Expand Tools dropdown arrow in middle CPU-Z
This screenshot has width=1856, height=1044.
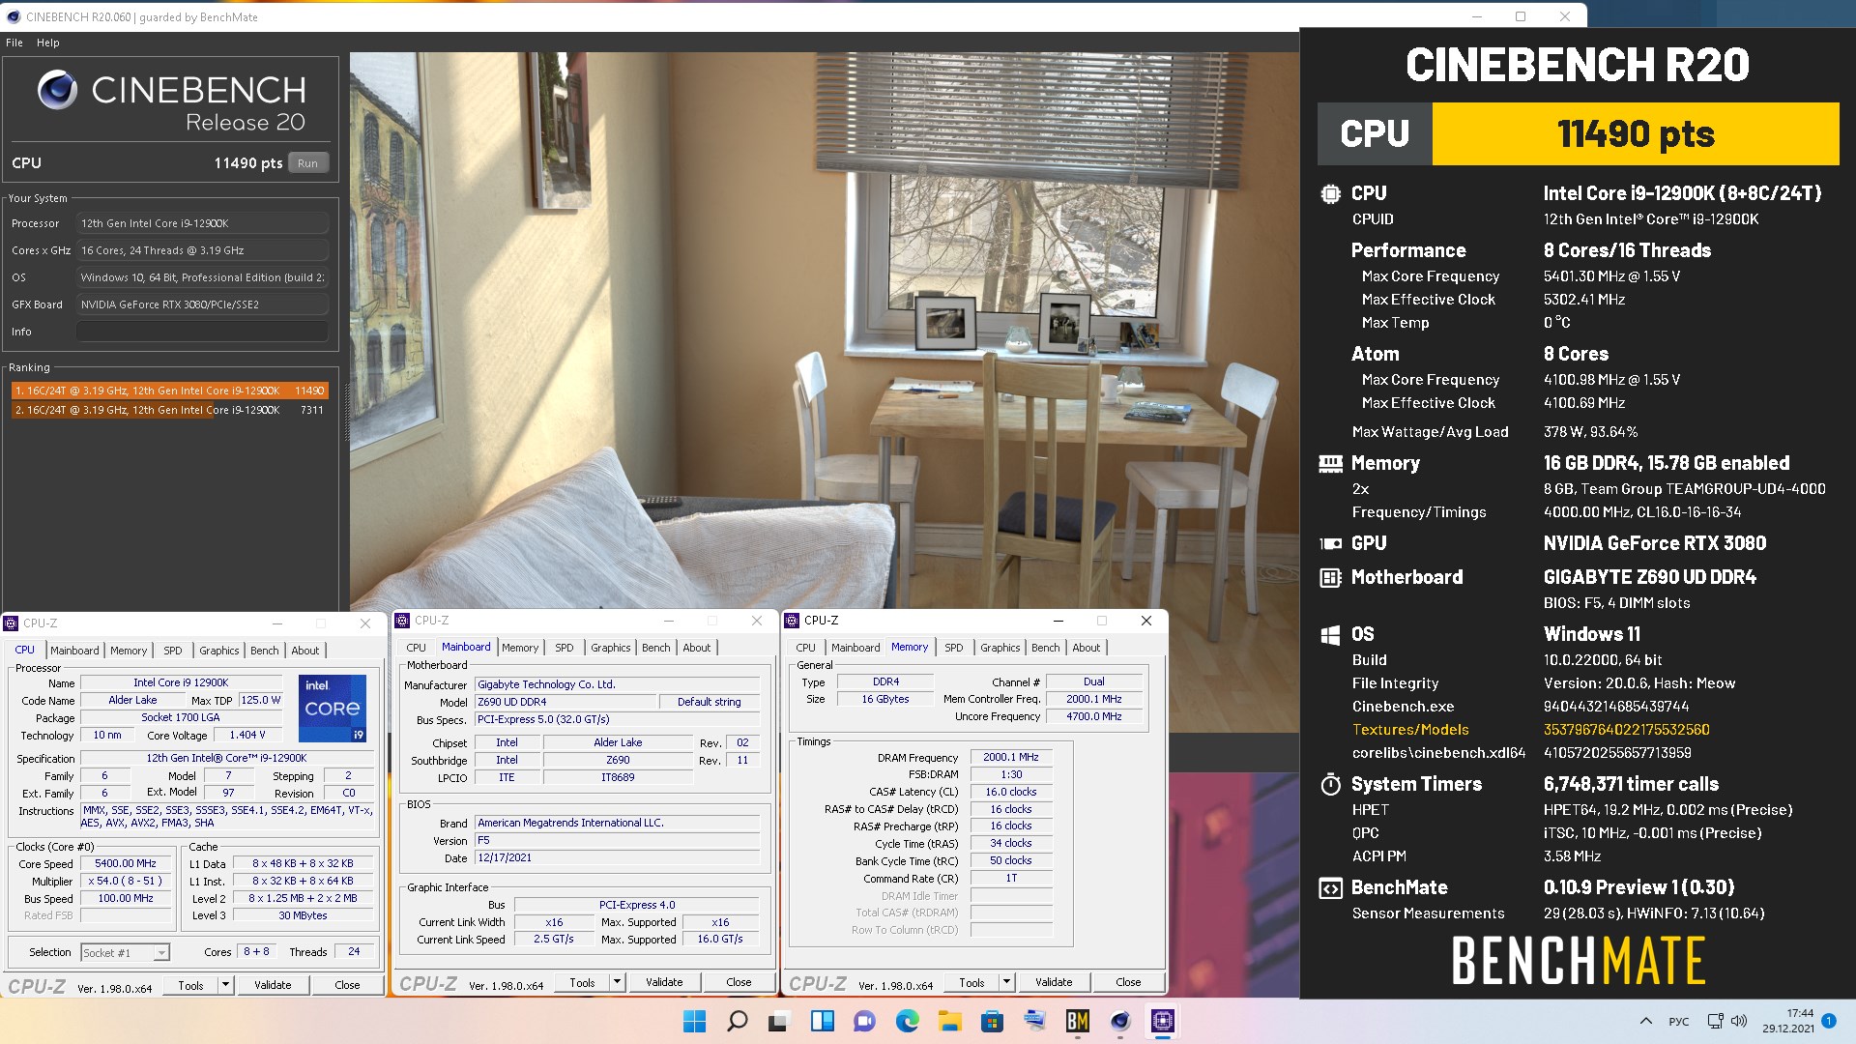pos(617,982)
